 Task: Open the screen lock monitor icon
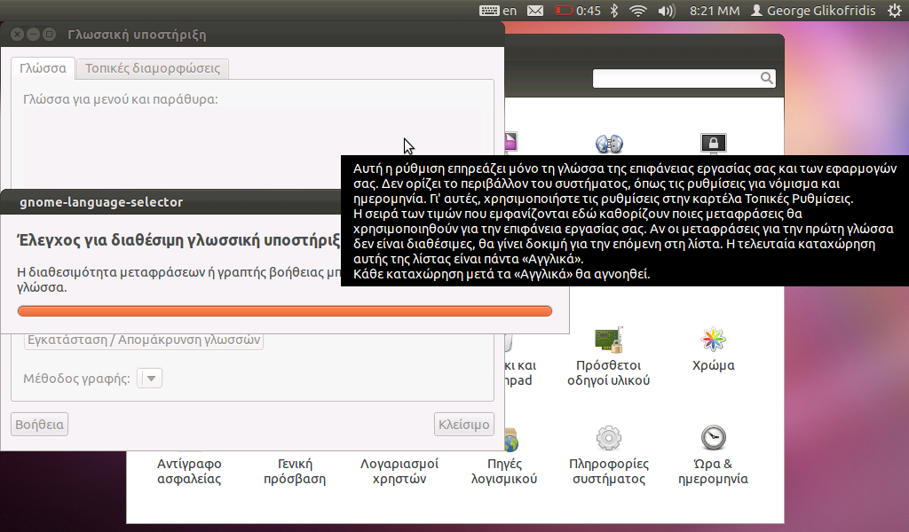pyautogui.click(x=714, y=143)
